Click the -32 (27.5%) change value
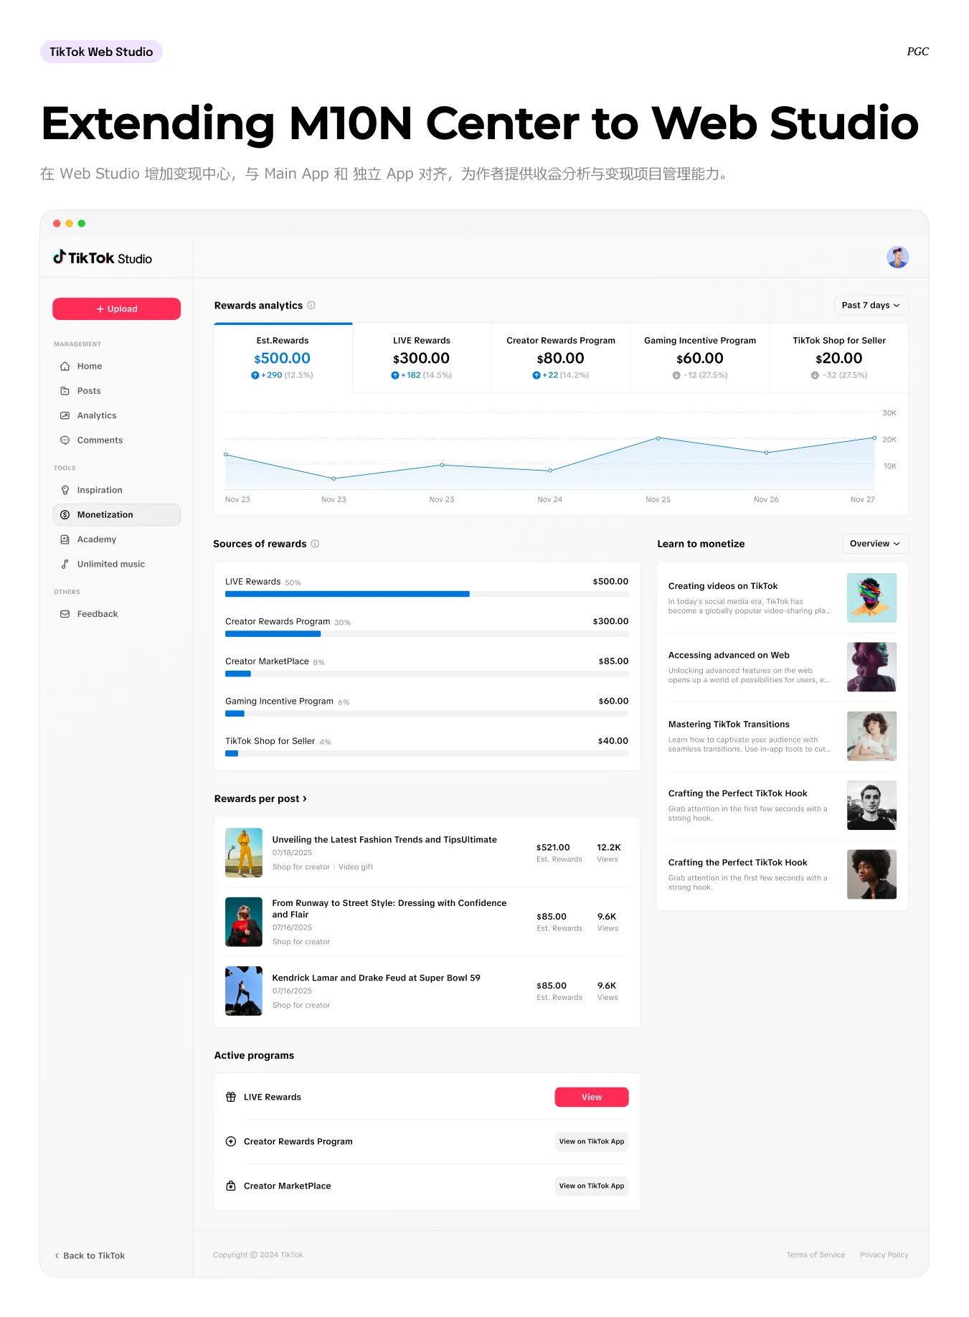Viewport: 969px width, 1317px height. pyautogui.click(x=839, y=375)
